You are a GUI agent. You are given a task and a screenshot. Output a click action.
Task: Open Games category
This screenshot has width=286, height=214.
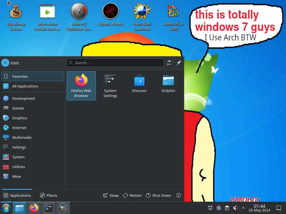tap(33, 108)
